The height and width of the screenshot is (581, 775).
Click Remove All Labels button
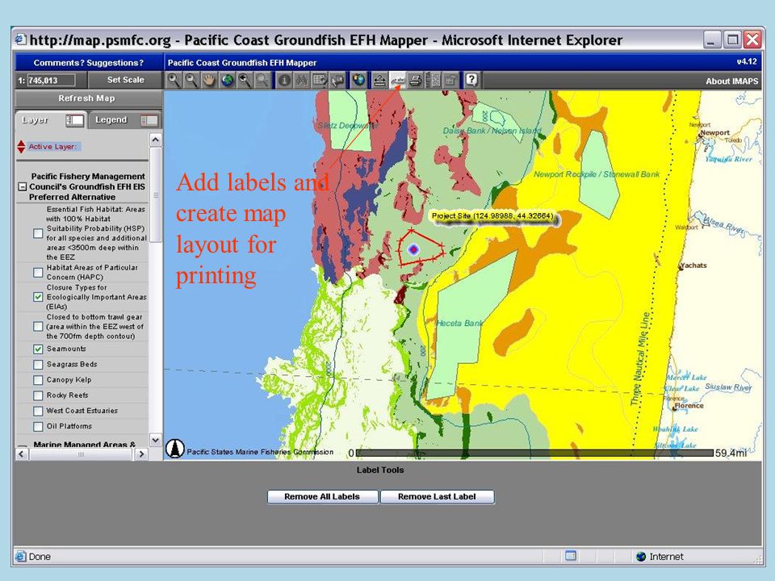coord(322,496)
